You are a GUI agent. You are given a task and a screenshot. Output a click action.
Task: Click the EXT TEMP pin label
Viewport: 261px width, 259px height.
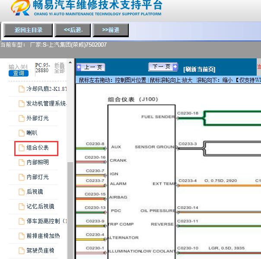pos(165,184)
